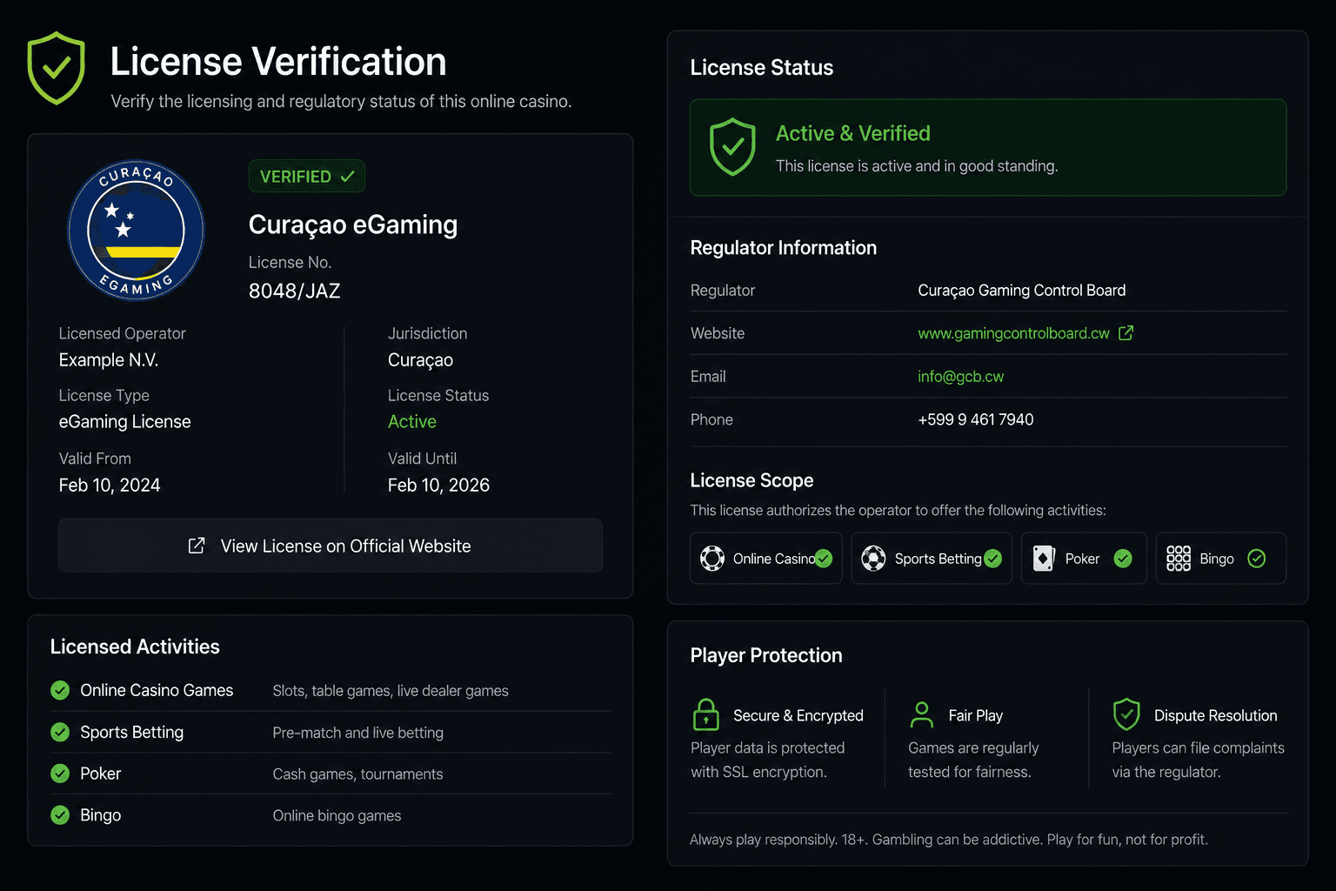
Task: Click green check on Online Casino scope
Action: click(824, 559)
